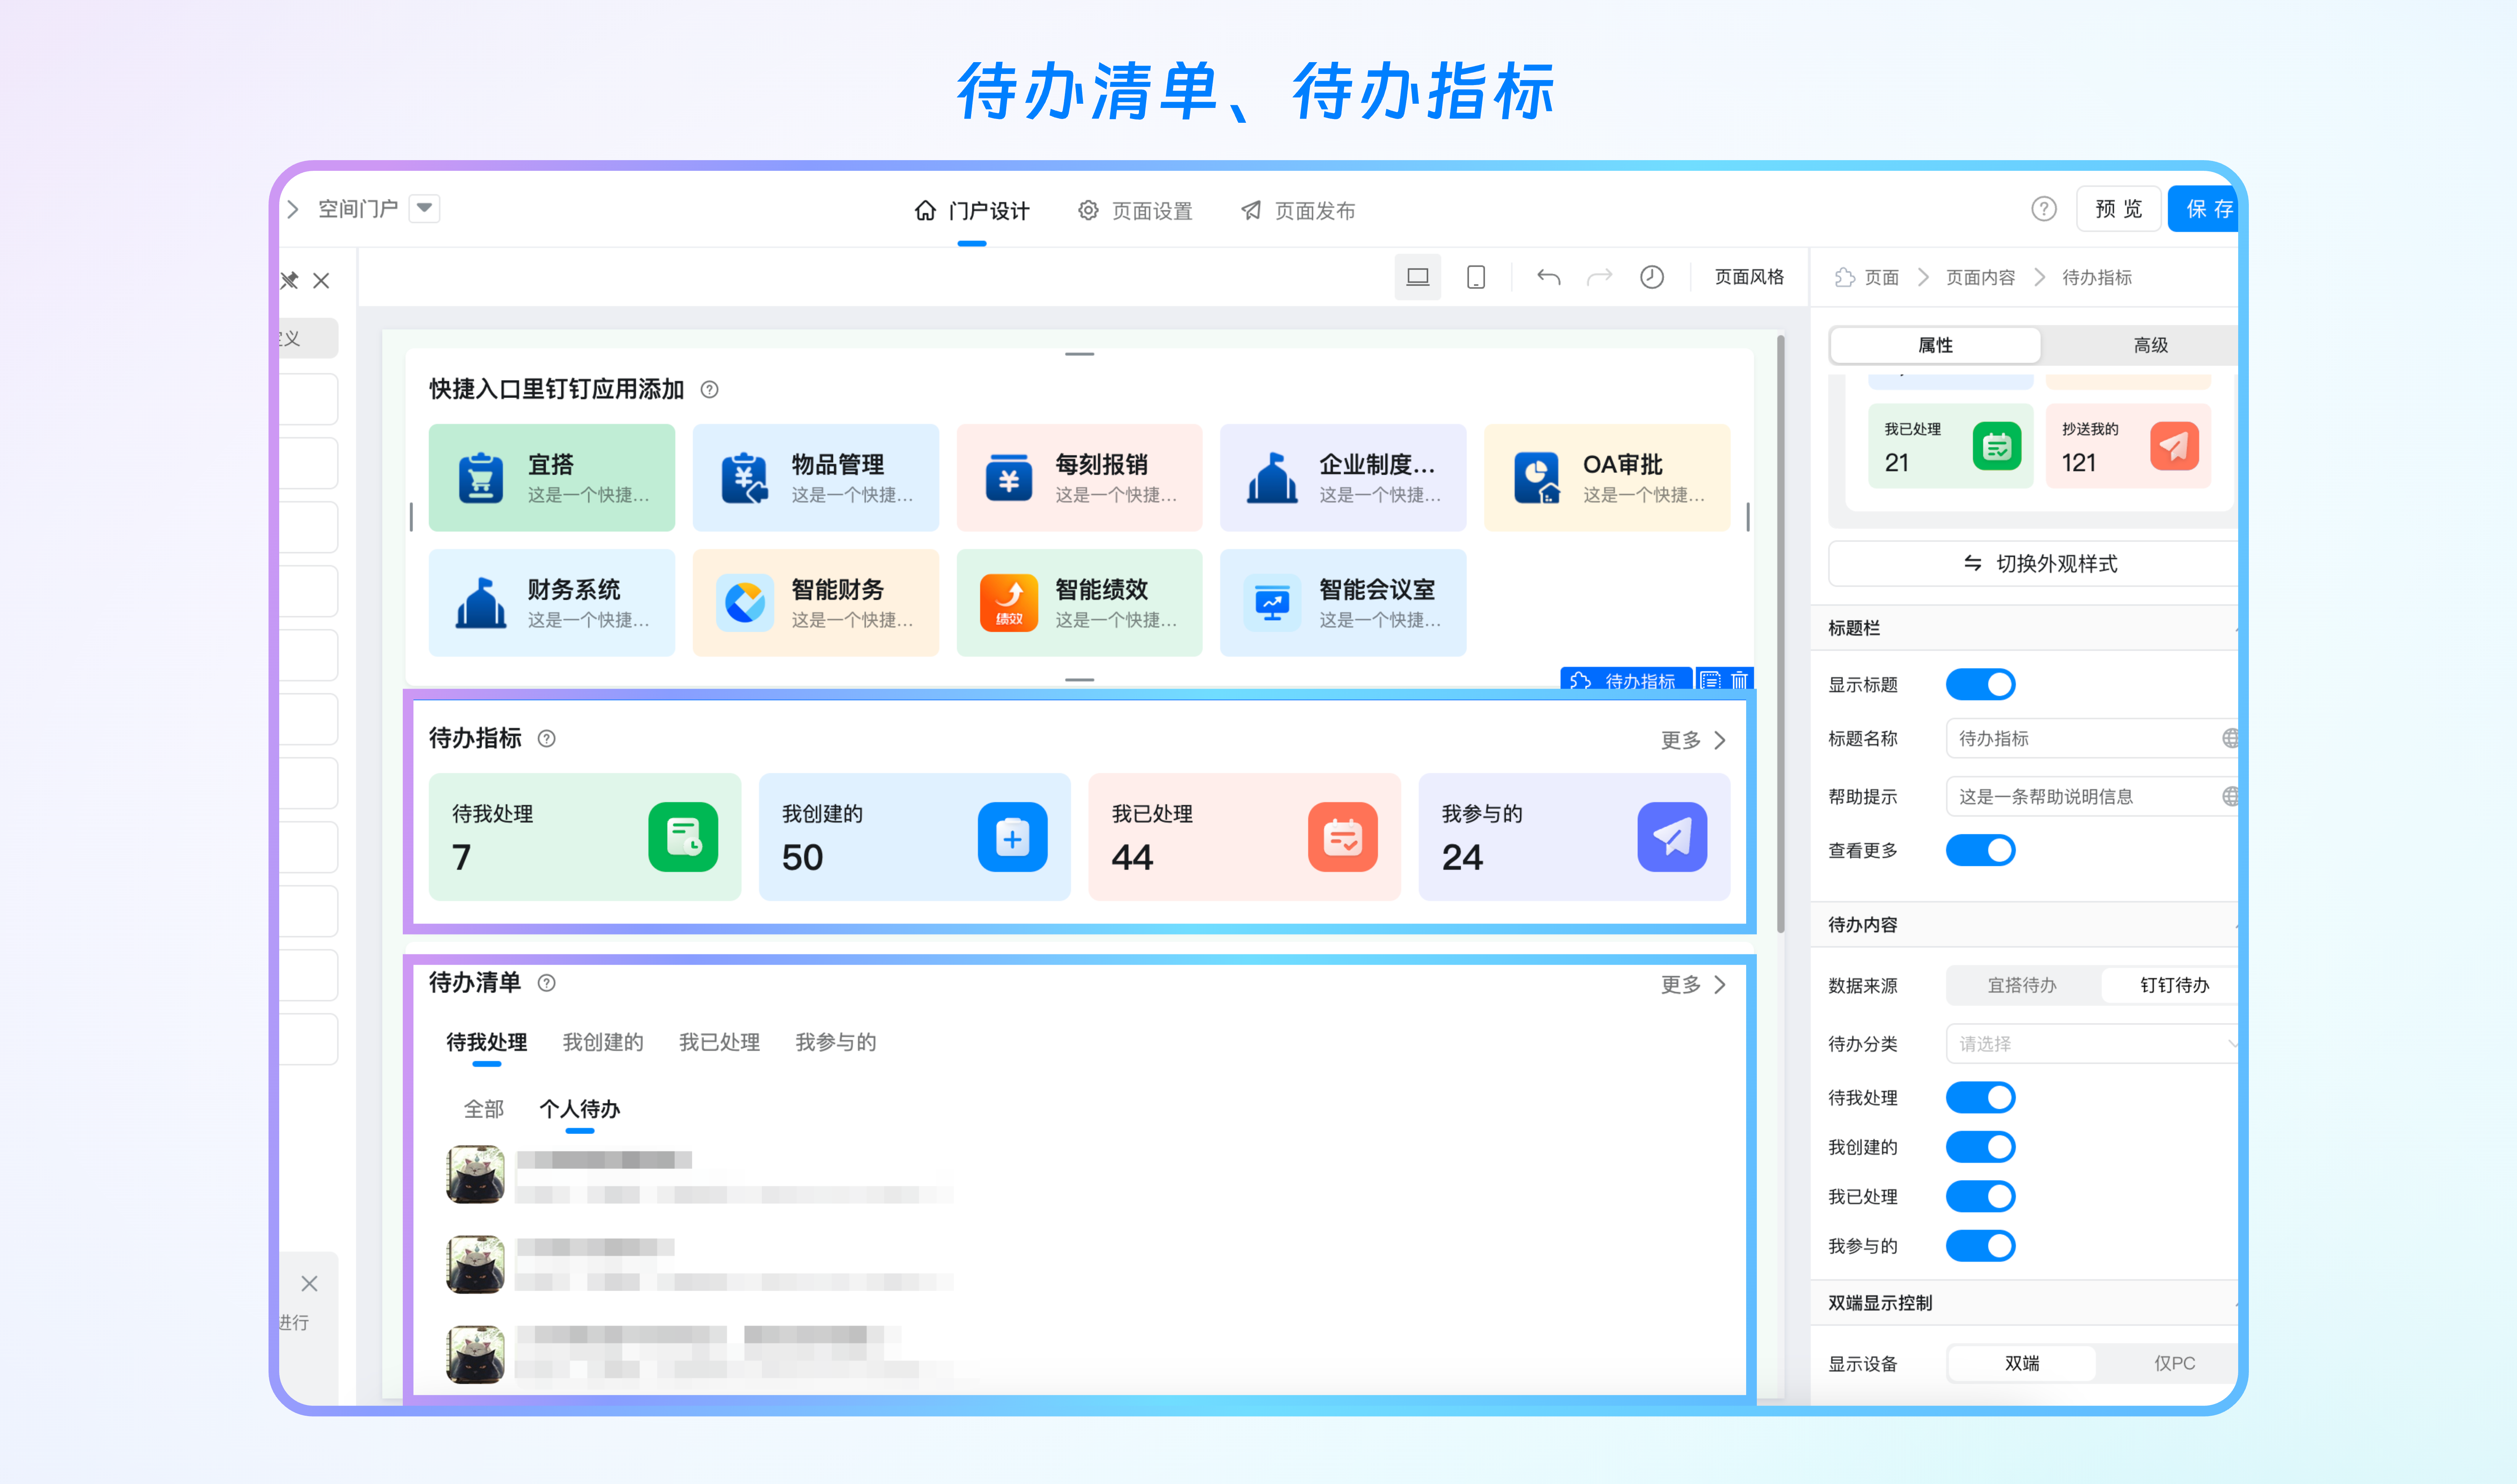This screenshot has height=1484, width=2517.
Task: Click the 保存 button
Action: 2203,209
